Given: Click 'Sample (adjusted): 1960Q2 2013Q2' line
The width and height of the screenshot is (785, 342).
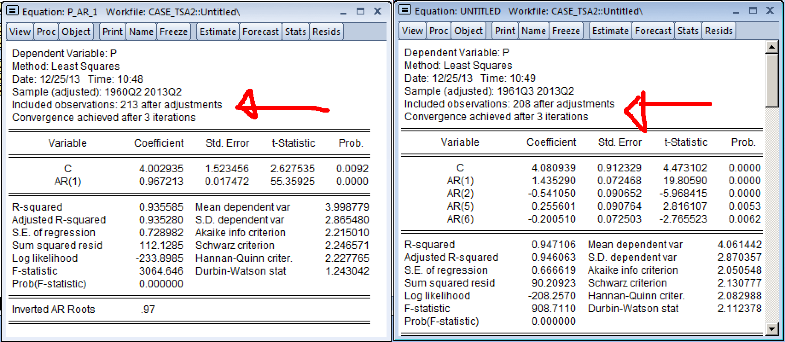Looking at the screenshot, I should click(97, 92).
